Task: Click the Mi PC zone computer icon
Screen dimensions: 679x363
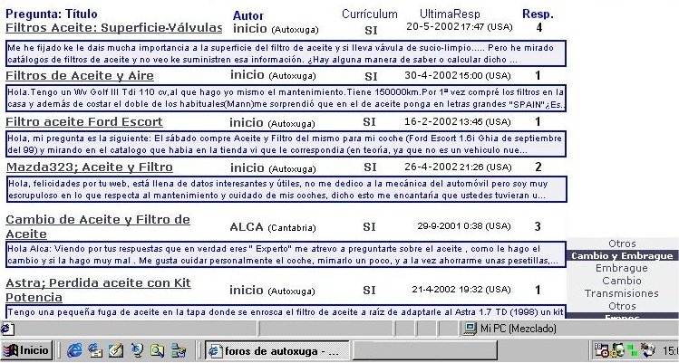Action: [470, 329]
